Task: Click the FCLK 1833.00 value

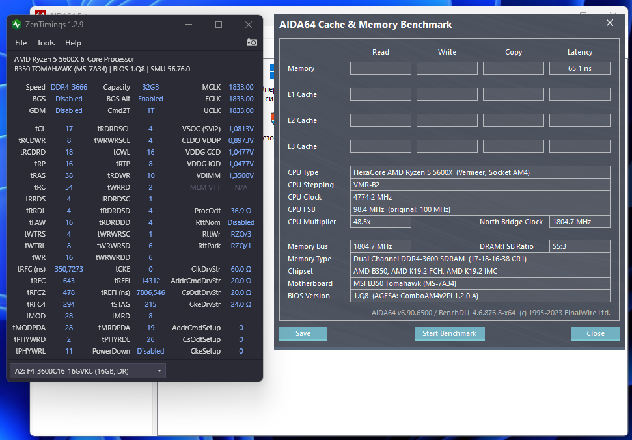Action: 241,99
